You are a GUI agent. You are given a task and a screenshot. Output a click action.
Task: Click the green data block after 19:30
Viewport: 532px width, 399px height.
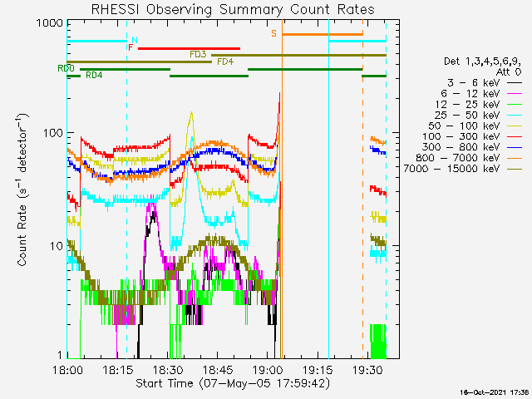click(x=378, y=342)
